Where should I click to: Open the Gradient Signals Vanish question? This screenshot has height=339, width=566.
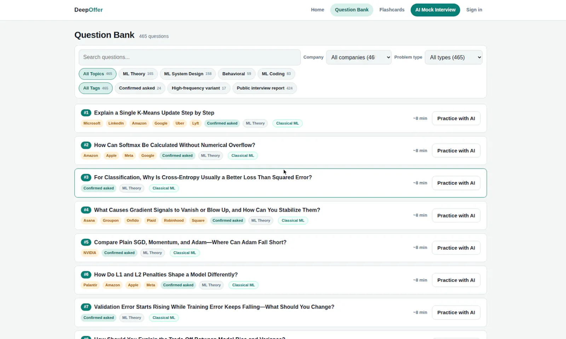tap(207, 210)
